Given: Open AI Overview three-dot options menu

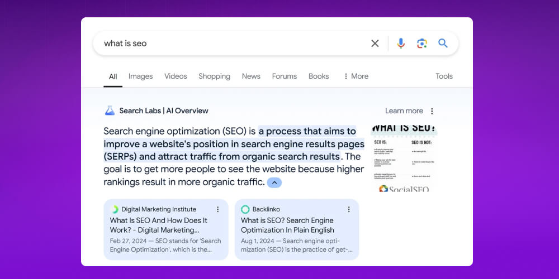Looking at the screenshot, I should coord(432,111).
